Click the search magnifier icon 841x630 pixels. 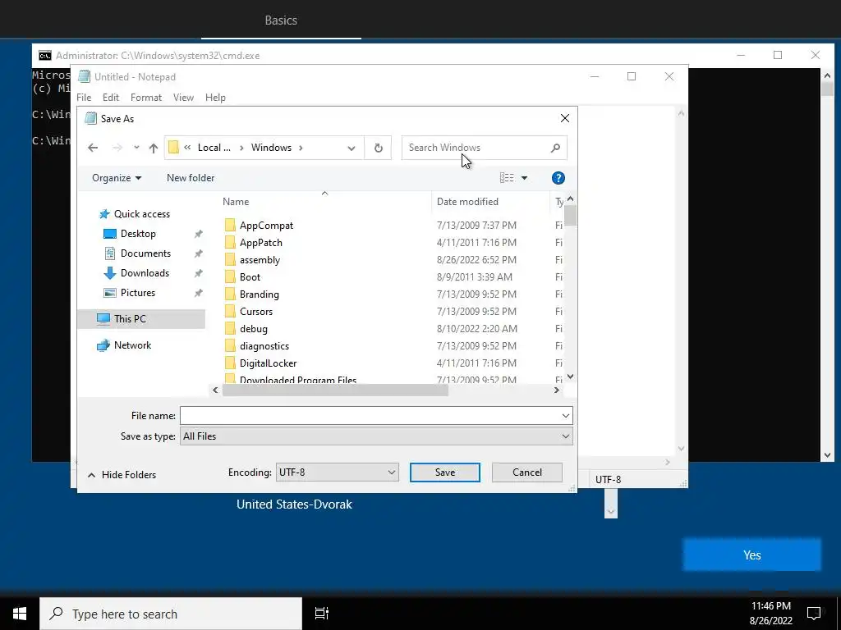pos(555,148)
